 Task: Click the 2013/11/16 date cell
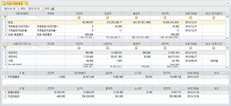point(193,92)
